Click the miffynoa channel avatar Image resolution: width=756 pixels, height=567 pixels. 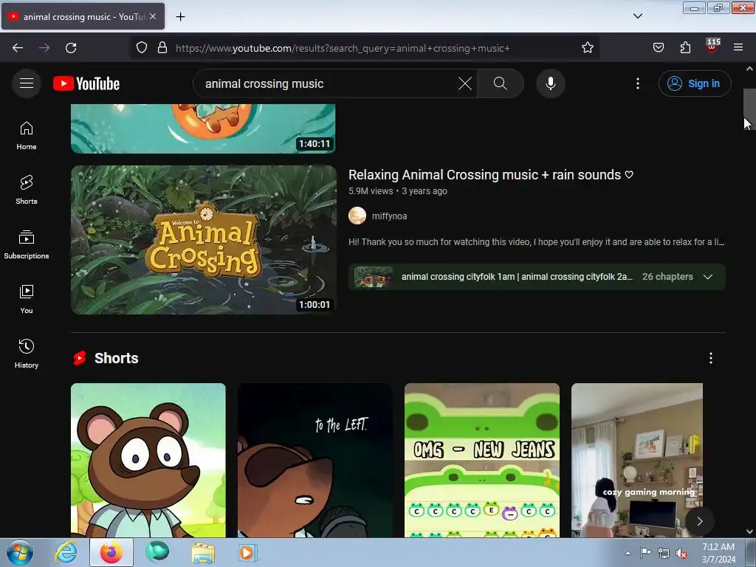pyautogui.click(x=357, y=216)
